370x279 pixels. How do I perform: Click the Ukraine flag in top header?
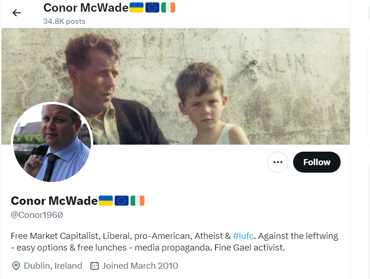137,7
